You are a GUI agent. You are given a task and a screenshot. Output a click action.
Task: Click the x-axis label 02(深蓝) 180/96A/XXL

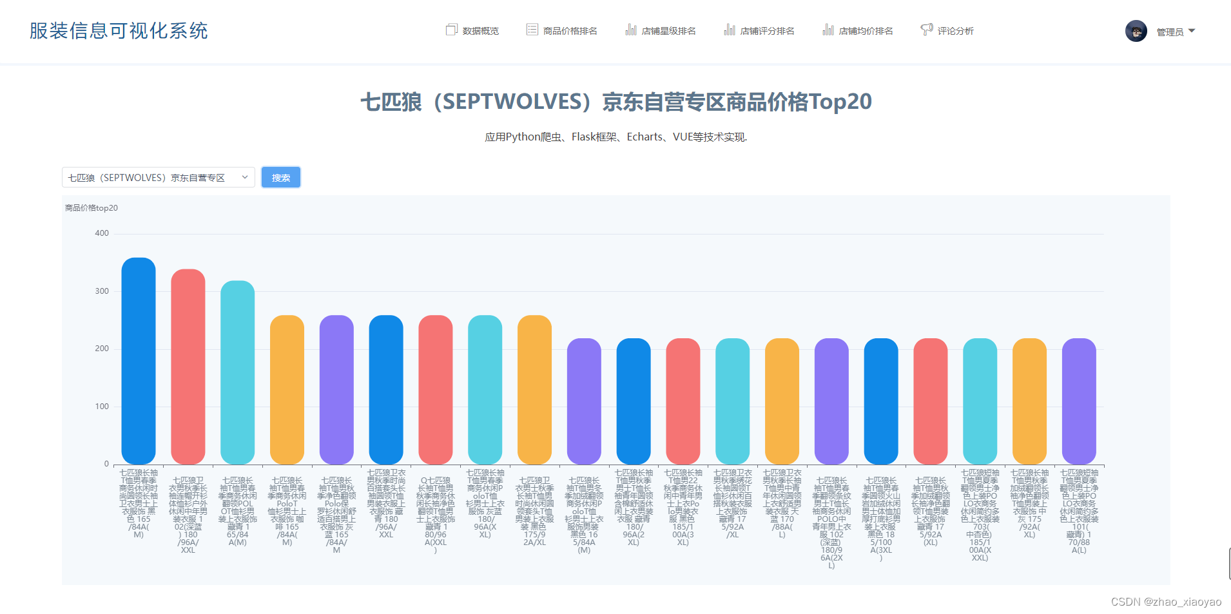[188, 515]
